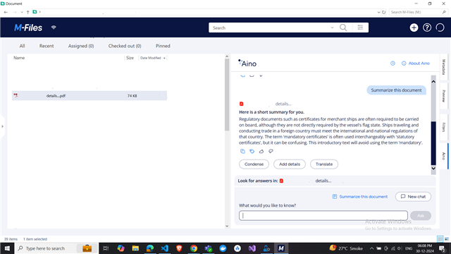Start a New chat
451x254 pixels.
click(x=413, y=196)
